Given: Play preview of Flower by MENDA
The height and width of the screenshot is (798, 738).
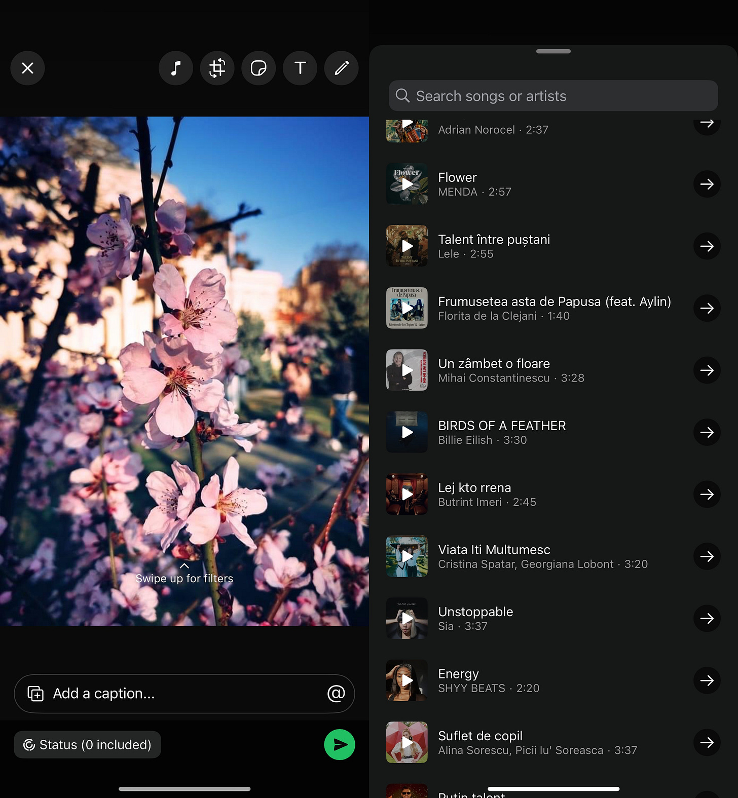Looking at the screenshot, I should coord(407,184).
